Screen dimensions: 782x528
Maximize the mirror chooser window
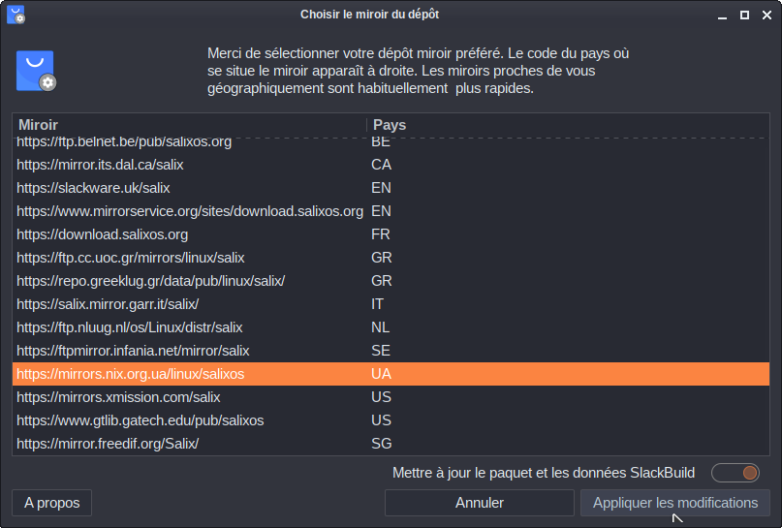pyautogui.click(x=744, y=15)
